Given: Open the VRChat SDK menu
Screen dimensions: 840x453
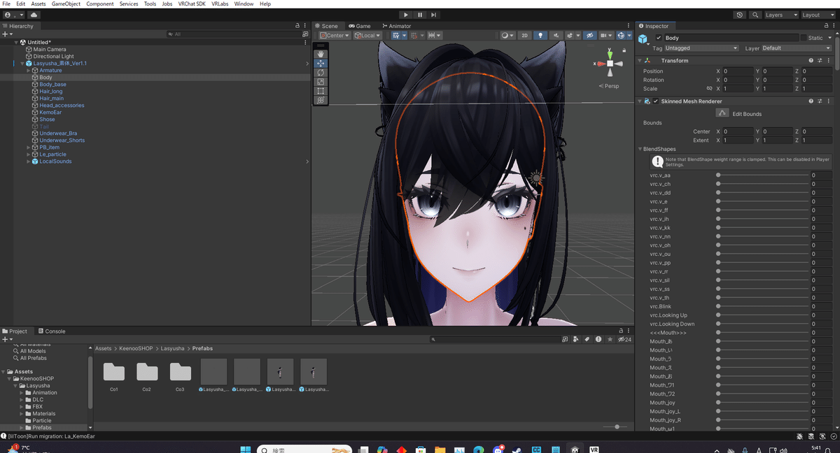Looking at the screenshot, I should pos(192,4).
